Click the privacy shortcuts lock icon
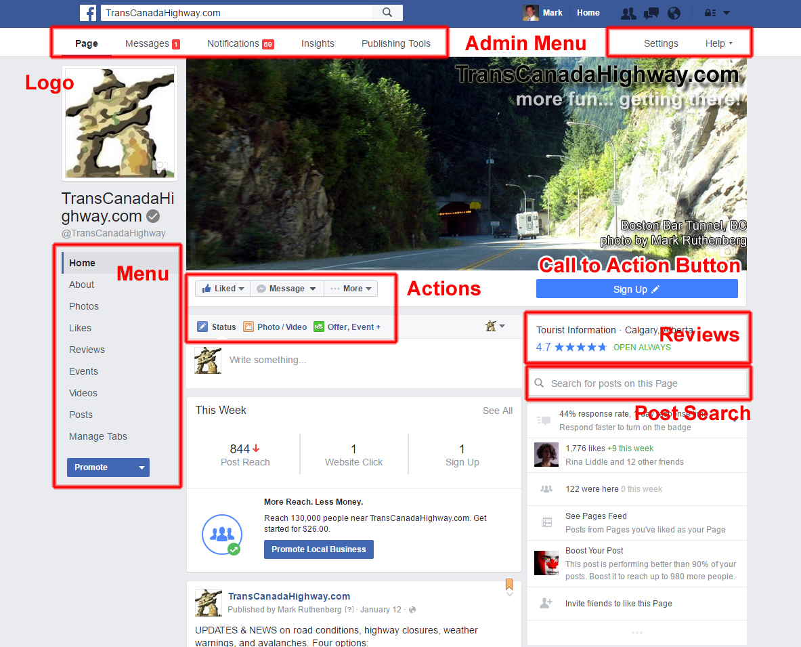This screenshot has height=647, width=801. 710,13
